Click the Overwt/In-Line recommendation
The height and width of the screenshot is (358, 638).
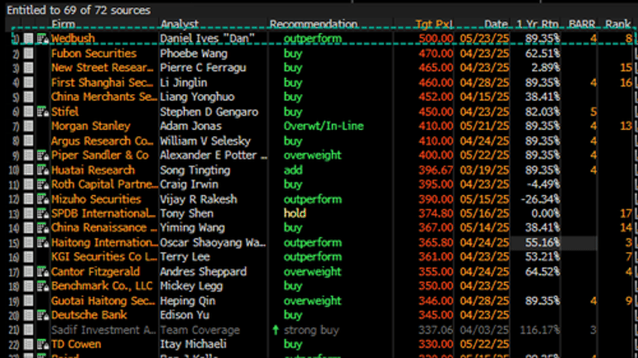324,126
